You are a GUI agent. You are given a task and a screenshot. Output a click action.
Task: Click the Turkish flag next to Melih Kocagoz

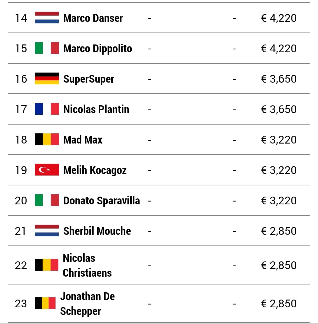47,170
